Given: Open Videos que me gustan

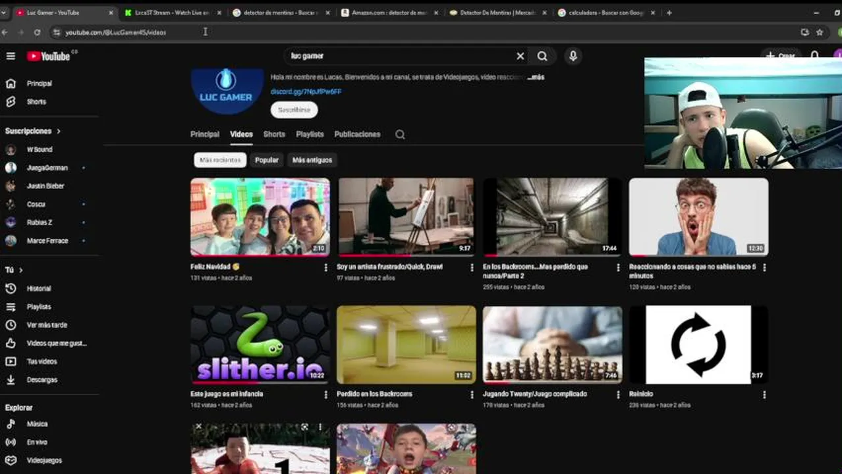Looking at the screenshot, I should click(x=57, y=343).
